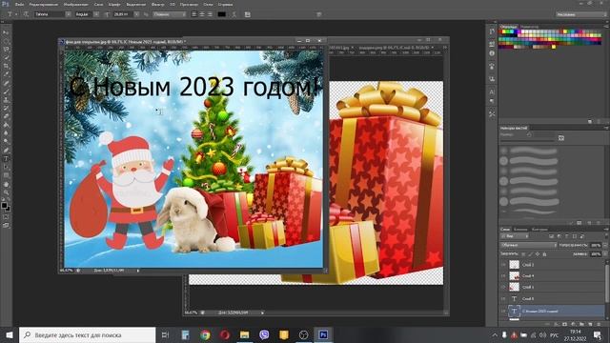This screenshot has width=610, height=343.
Task: Open the workspace switcher dropdown
Action: pos(580,14)
